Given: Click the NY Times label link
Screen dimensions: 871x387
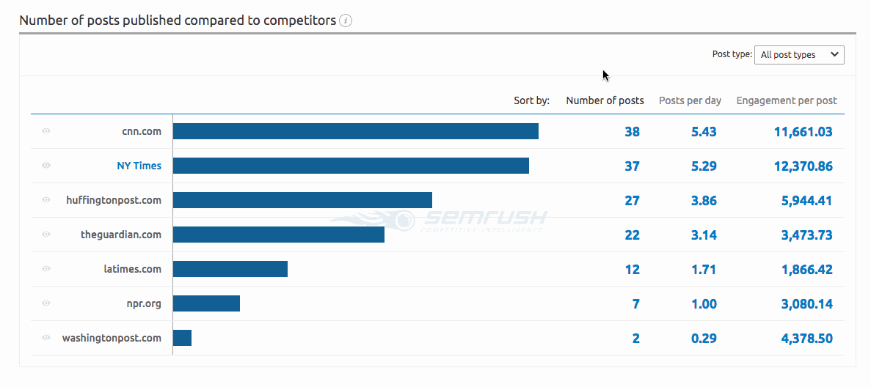Looking at the screenshot, I should pyautogui.click(x=139, y=166).
